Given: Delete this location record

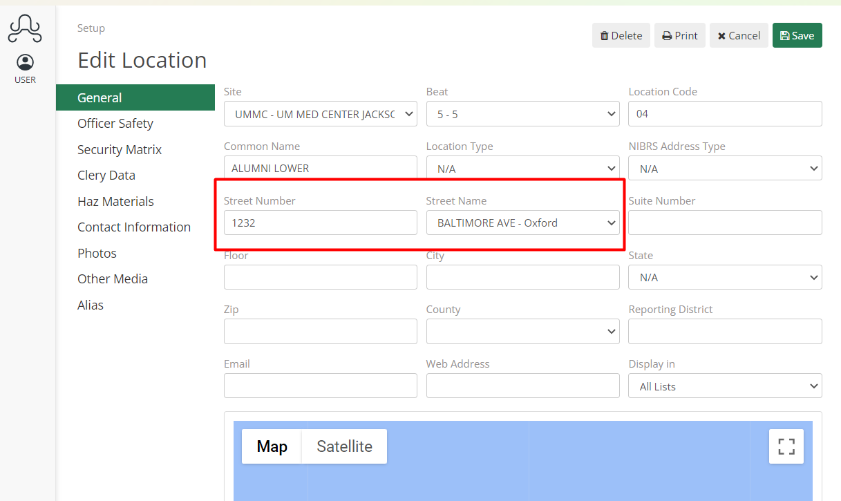Looking at the screenshot, I should (621, 35).
